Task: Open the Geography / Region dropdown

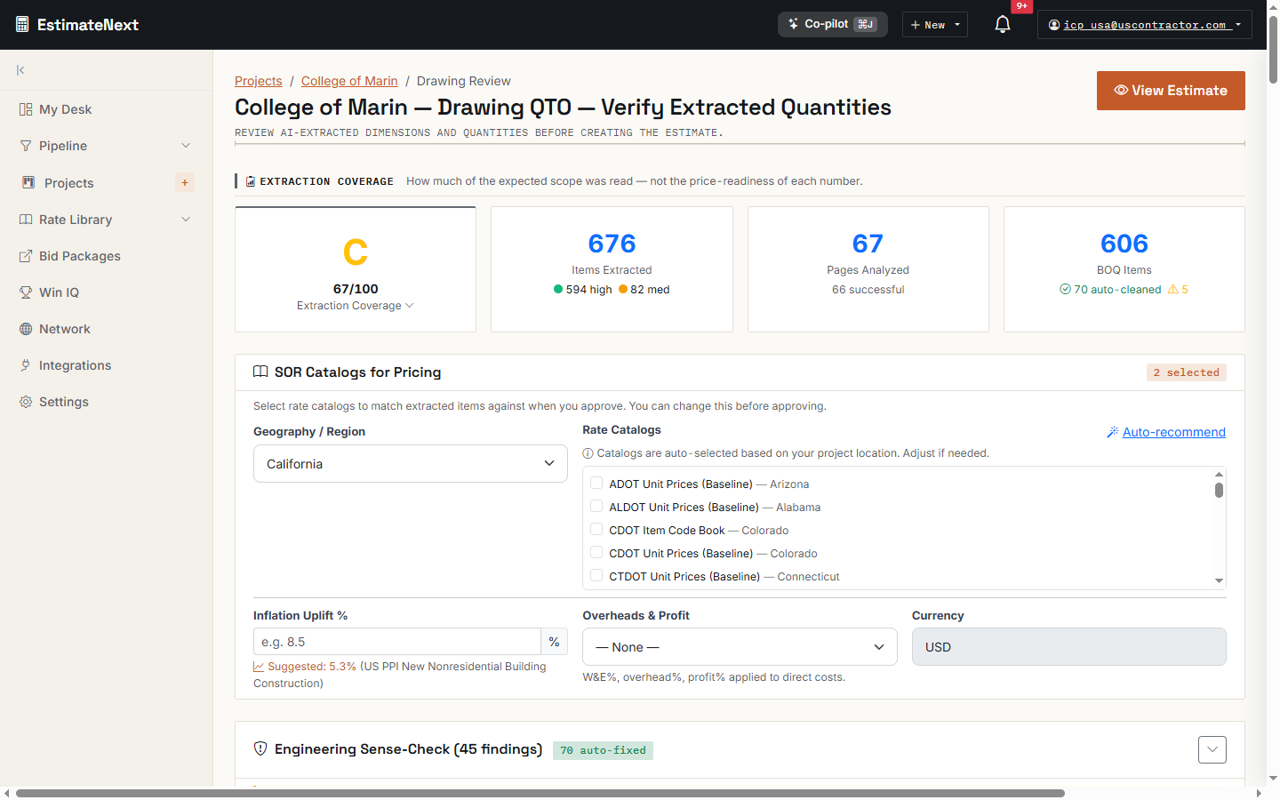Action: click(x=411, y=464)
